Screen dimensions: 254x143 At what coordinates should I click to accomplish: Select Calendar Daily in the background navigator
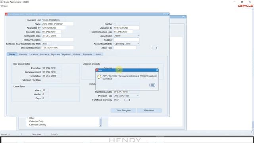36,121
